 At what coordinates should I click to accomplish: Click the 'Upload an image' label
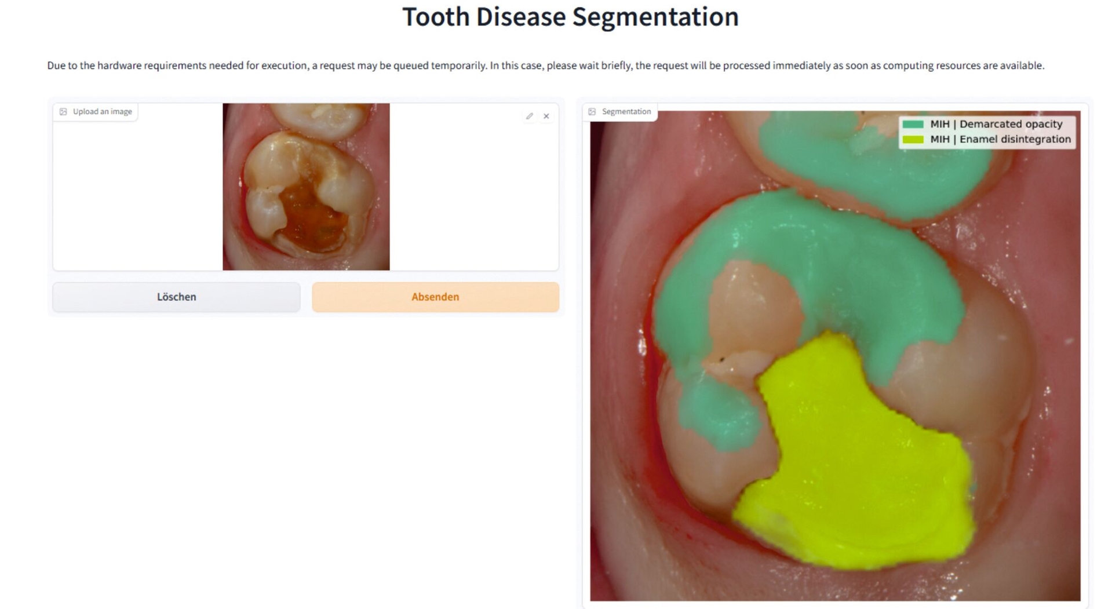[x=102, y=112]
